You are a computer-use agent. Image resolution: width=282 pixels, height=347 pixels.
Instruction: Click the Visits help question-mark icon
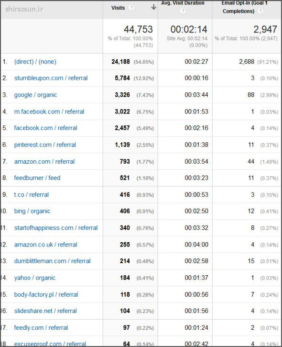click(x=131, y=8)
